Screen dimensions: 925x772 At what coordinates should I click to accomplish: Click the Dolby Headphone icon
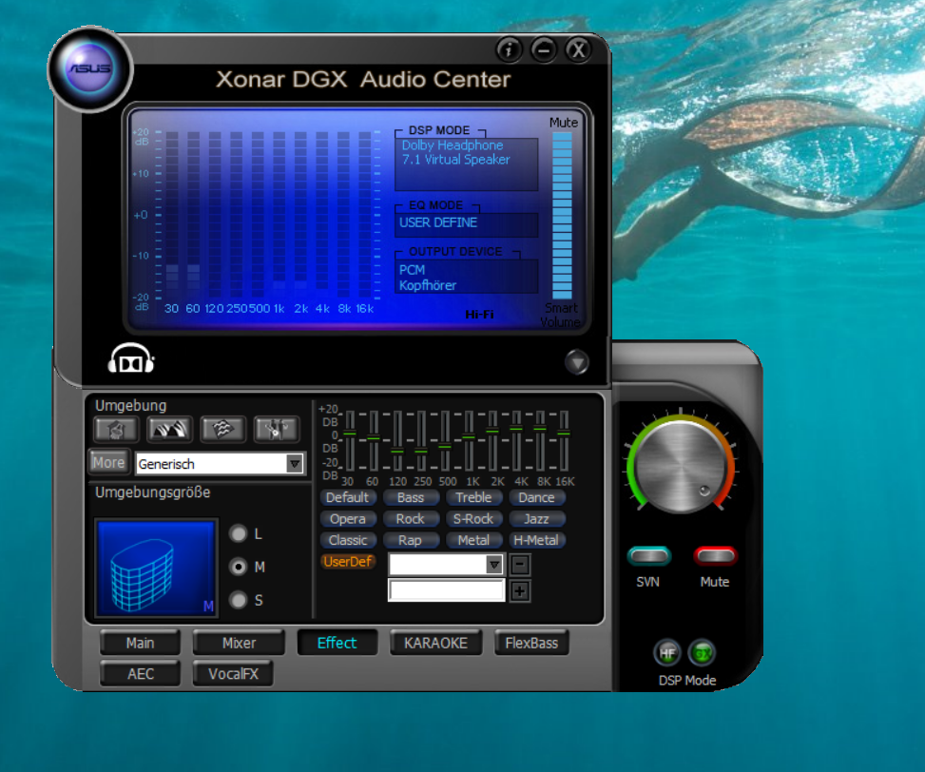coord(131,358)
